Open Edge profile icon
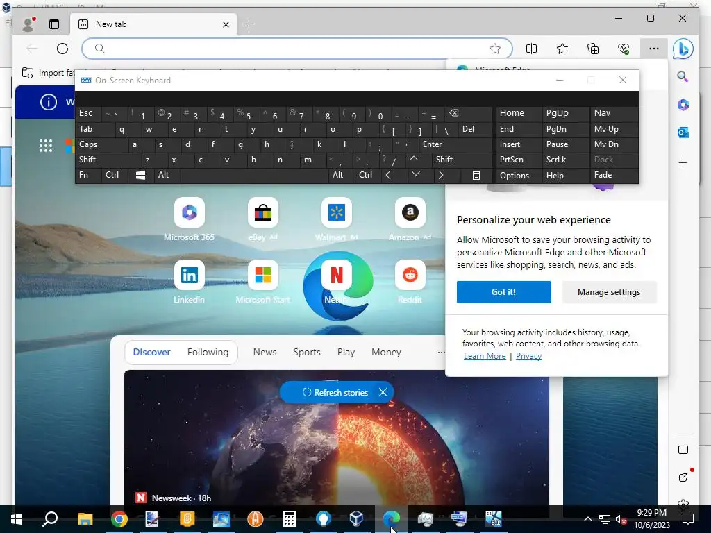This screenshot has height=533, width=711. [x=28, y=24]
